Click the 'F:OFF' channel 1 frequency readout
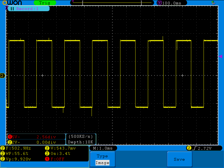 click(x=57, y=159)
